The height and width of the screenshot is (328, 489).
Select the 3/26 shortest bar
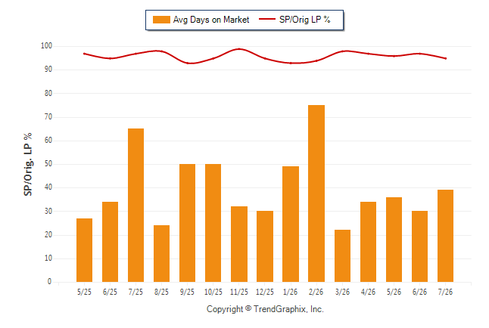(x=342, y=255)
